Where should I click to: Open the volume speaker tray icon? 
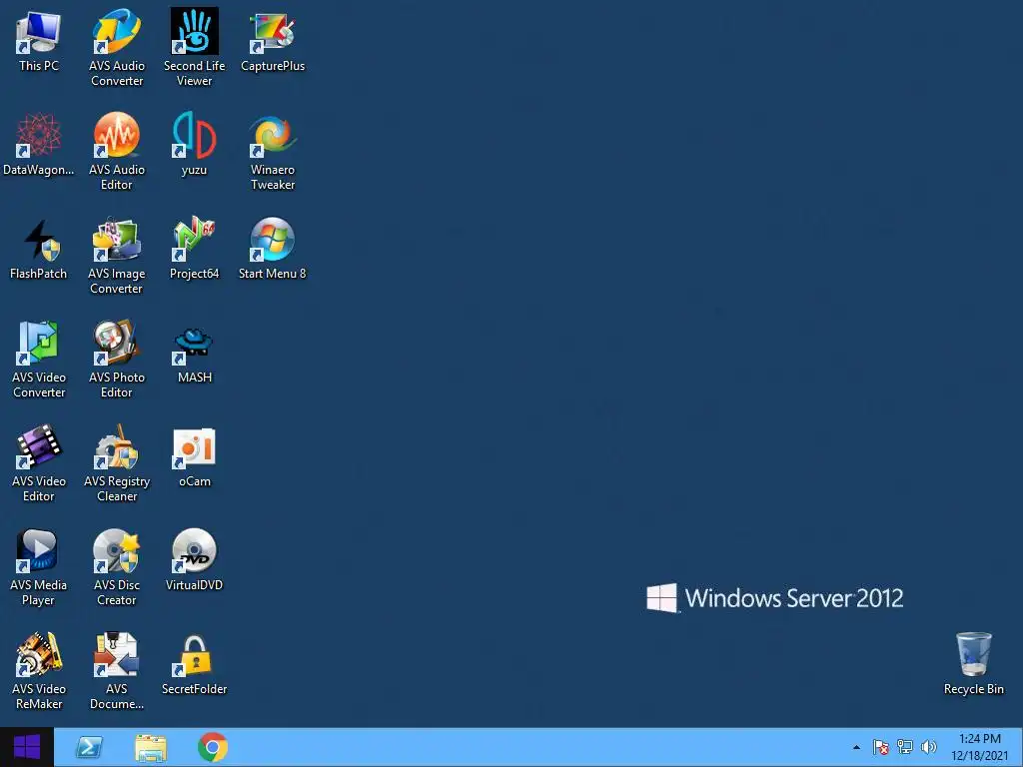pyautogui.click(x=928, y=747)
